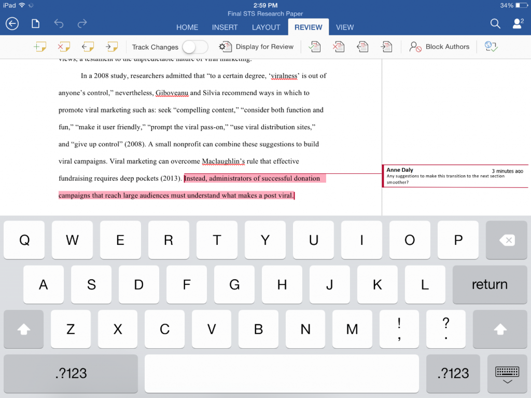Toggle the right Shift key
Image resolution: width=531 pixels, height=398 pixels.
[499, 329]
